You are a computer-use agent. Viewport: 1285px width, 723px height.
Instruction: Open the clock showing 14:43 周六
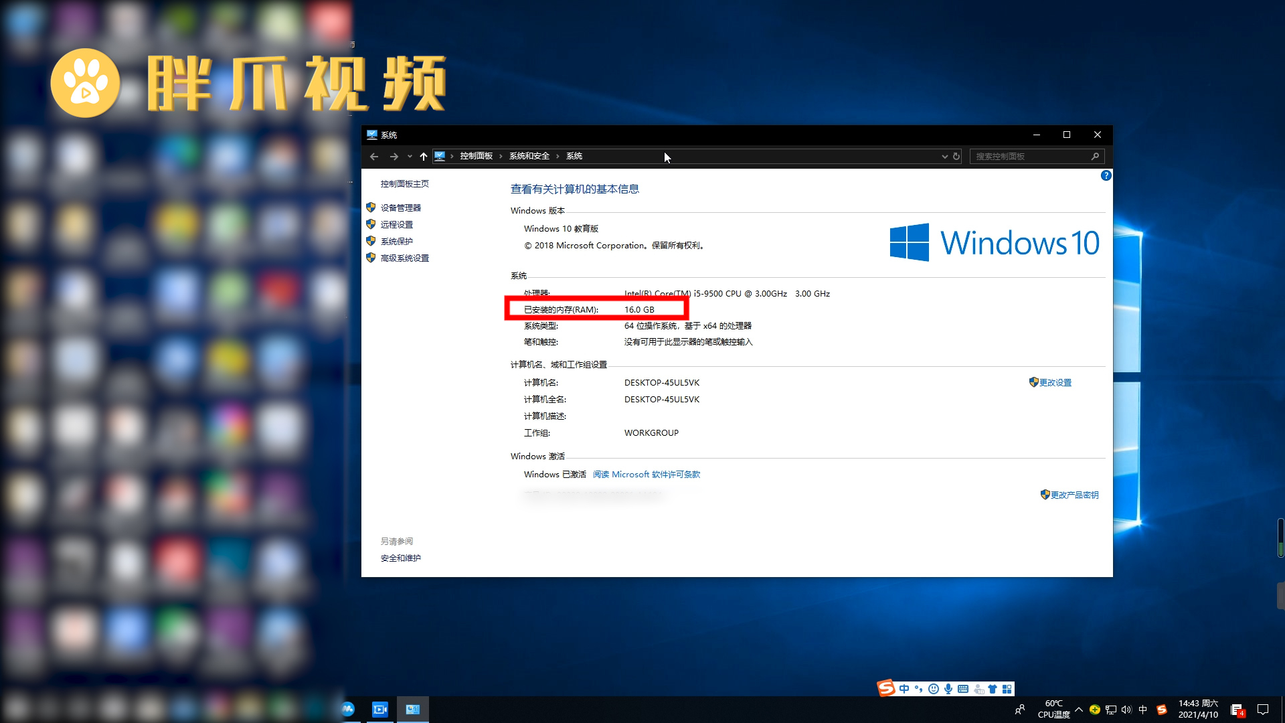coord(1198,710)
